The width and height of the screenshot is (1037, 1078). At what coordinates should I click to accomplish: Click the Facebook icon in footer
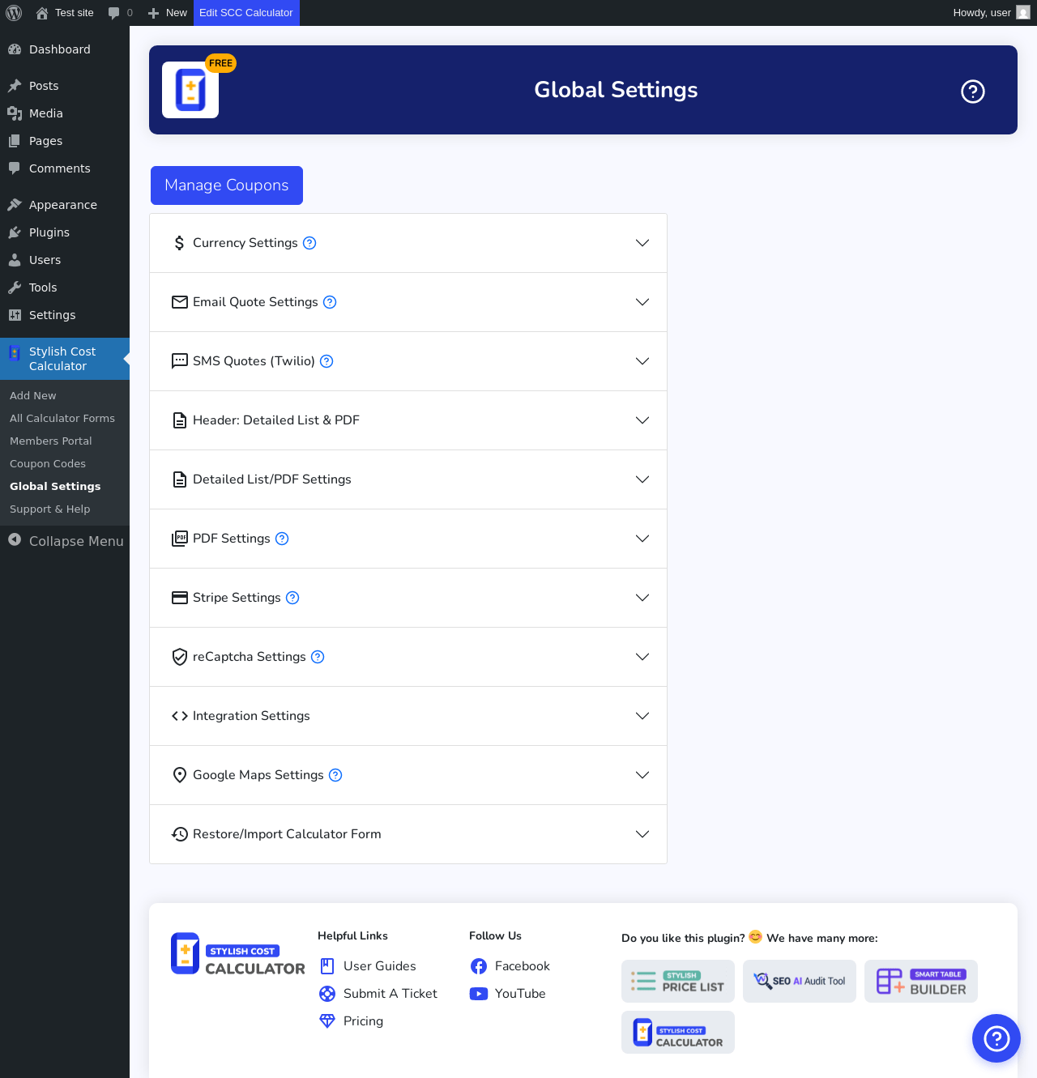point(479,966)
